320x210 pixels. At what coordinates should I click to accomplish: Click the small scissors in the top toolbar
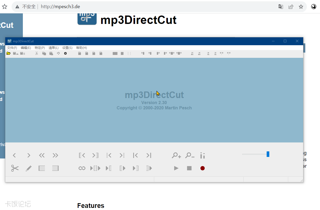click(37, 53)
